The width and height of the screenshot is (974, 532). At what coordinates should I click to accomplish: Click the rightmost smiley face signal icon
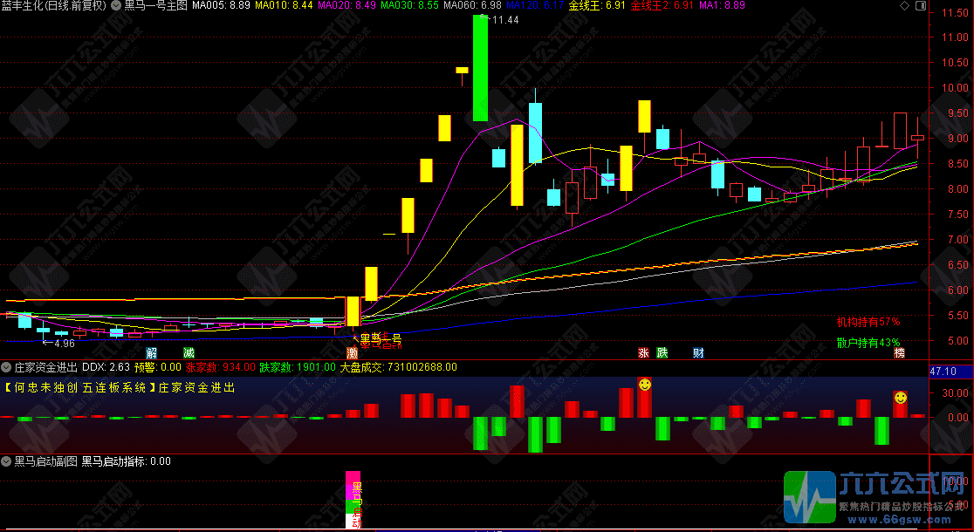[900, 398]
